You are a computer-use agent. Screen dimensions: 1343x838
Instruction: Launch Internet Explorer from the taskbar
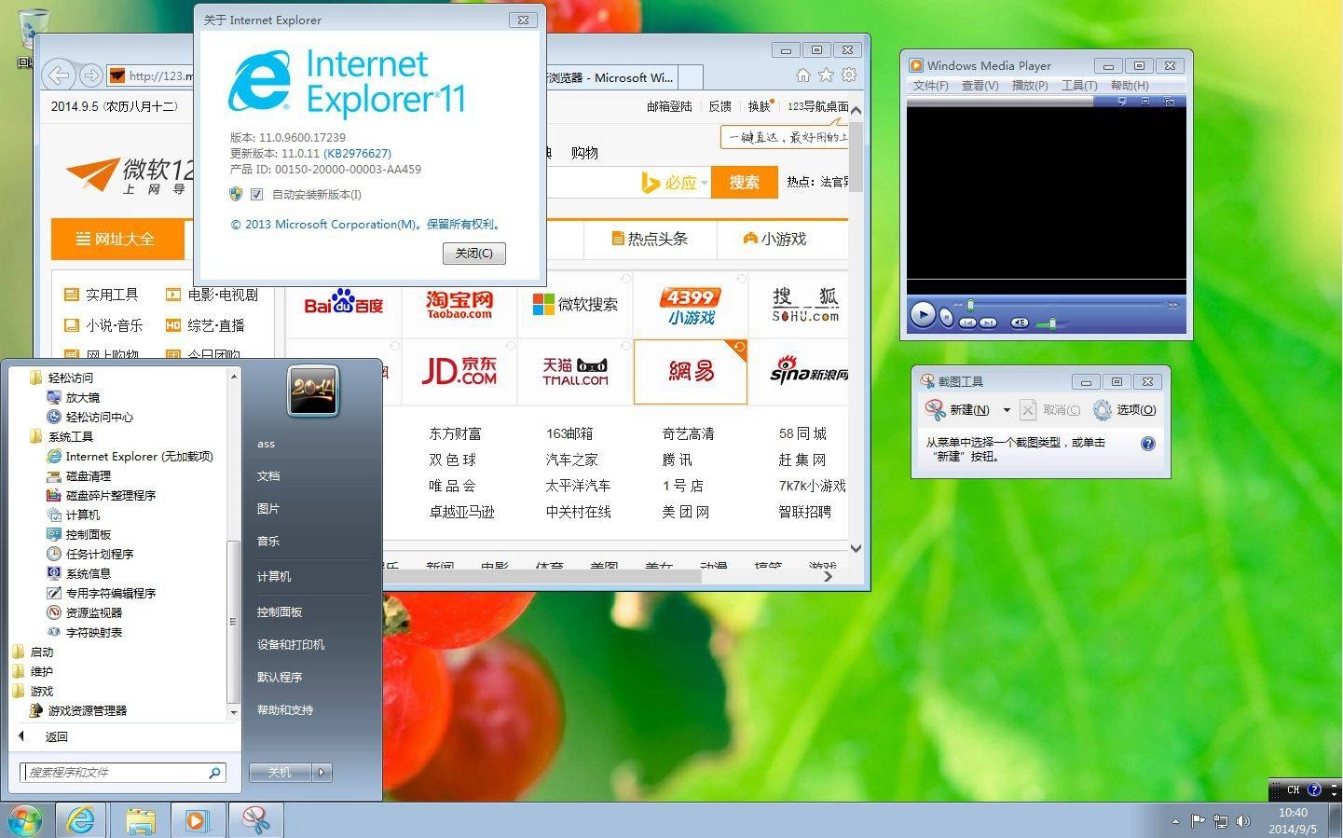[x=81, y=820]
